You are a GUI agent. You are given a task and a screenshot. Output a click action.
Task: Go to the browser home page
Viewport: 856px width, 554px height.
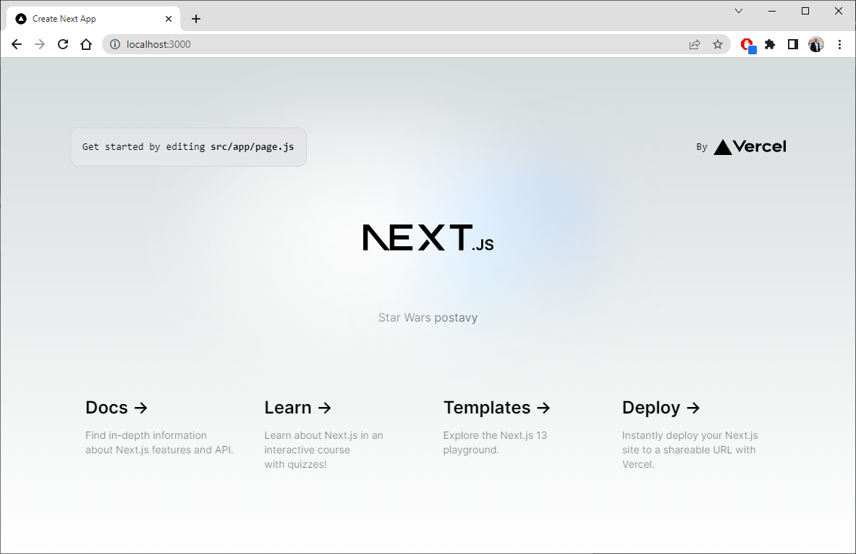pos(86,44)
